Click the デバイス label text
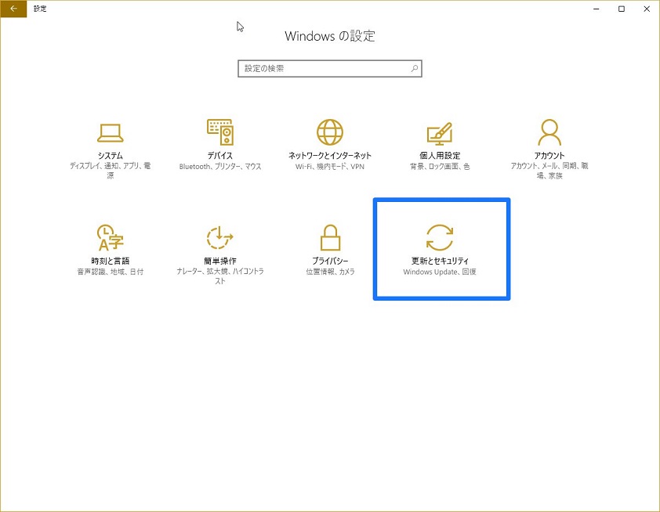Image resolution: width=660 pixels, height=512 pixels. click(220, 156)
